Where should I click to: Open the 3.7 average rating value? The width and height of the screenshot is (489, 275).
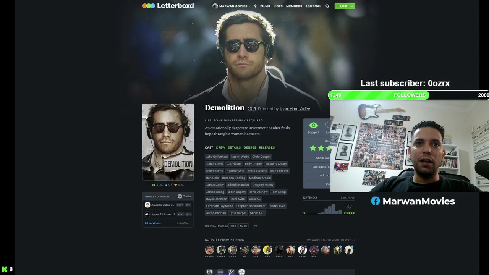click(349, 207)
